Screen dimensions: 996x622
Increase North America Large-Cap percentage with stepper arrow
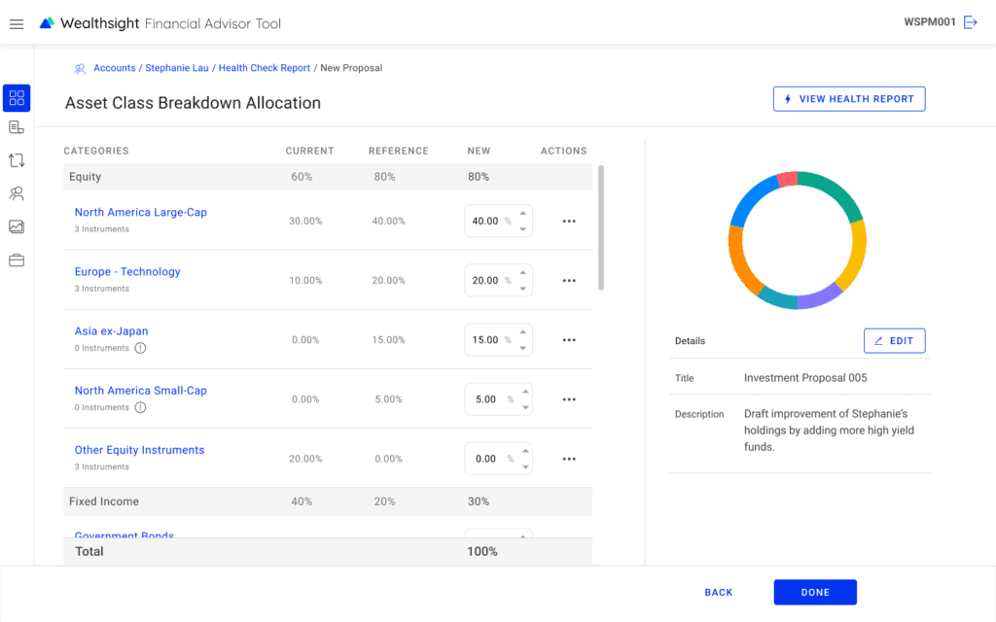(x=524, y=215)
